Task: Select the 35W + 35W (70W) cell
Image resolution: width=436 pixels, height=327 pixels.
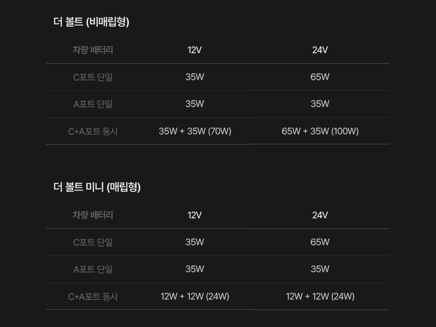Action: pyautogui.click(x=195, y=131)
